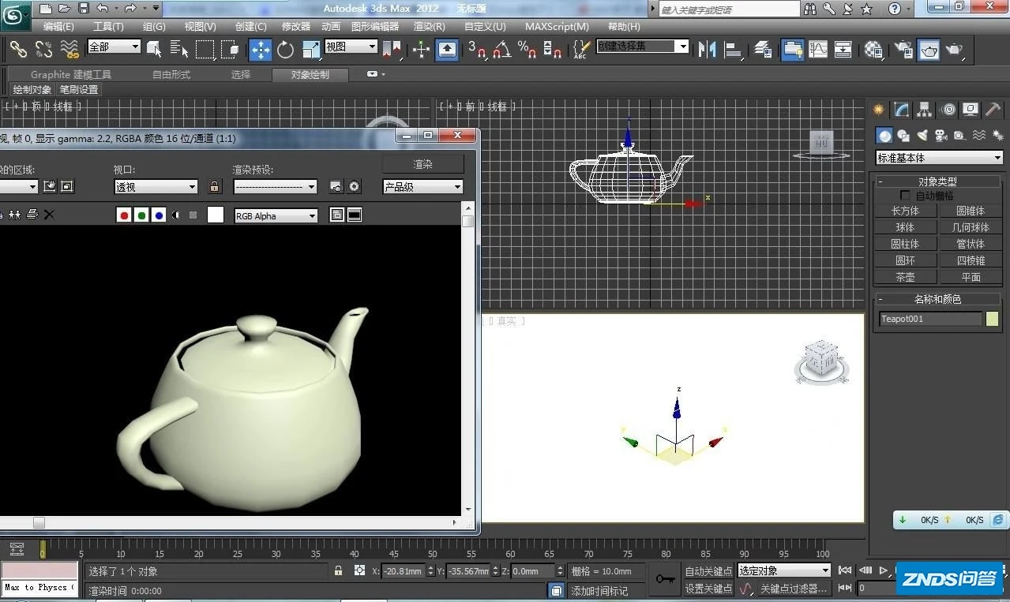Open the Hierarchy command panel
Screen dimensions: 1010x602
click(x=924, y=110)
